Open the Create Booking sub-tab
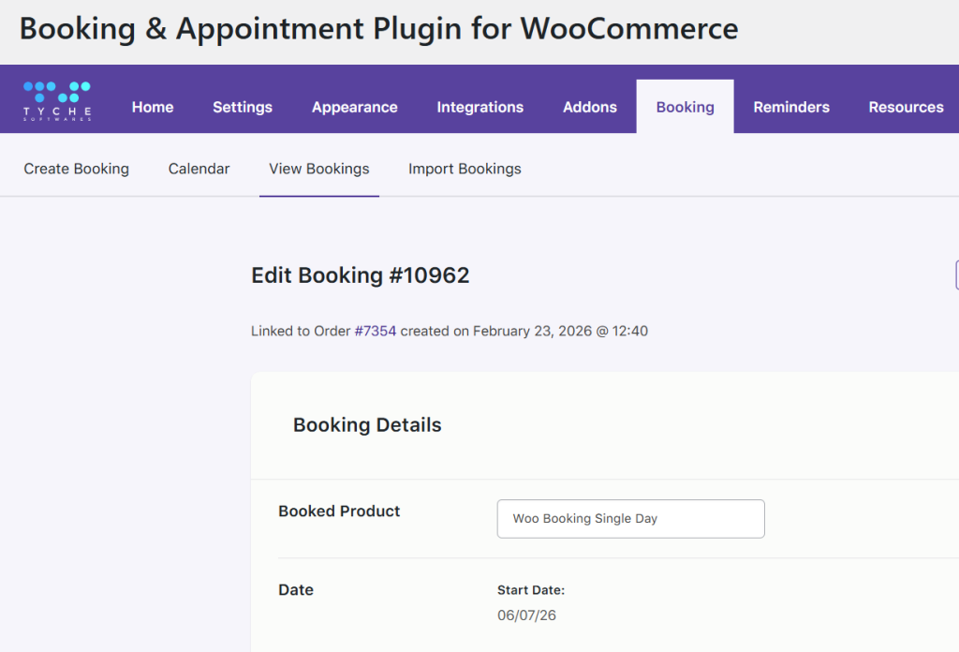Viewport: 959px width, 652px height. 77,169
